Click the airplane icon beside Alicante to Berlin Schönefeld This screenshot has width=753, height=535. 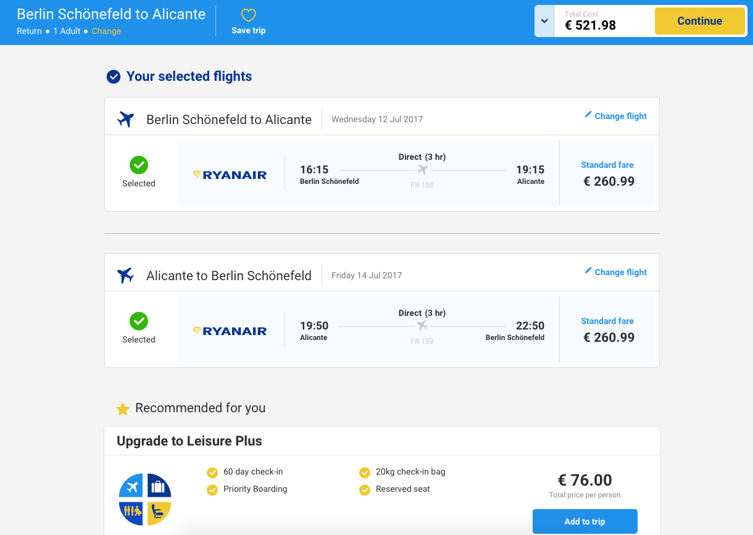coord(126,275)
